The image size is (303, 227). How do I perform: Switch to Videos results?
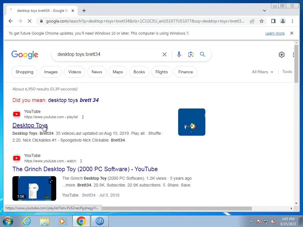point(75,72)
